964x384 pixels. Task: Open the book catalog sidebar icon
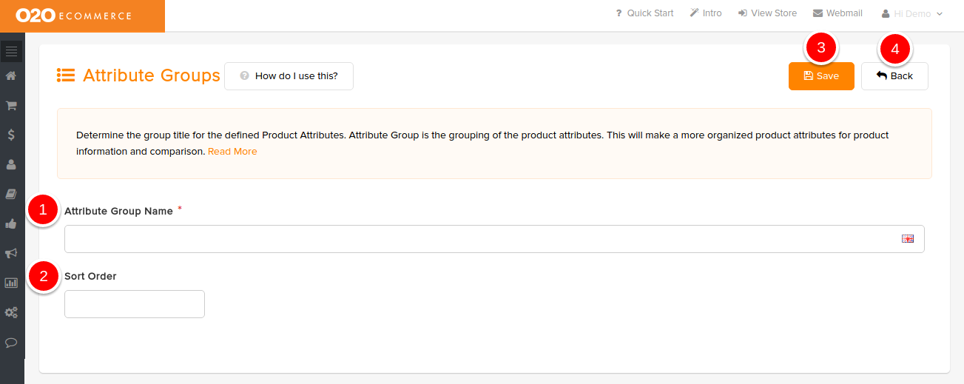[x=11, y=194]
